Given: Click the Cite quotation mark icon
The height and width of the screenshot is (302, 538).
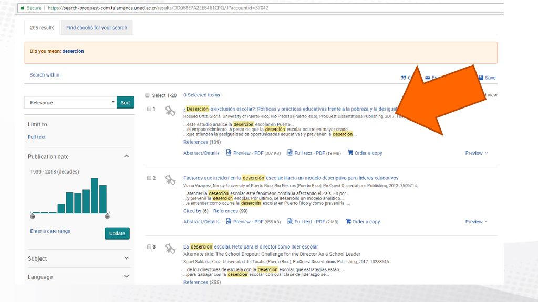Looking at the screenshot, I should click(403, 78).
